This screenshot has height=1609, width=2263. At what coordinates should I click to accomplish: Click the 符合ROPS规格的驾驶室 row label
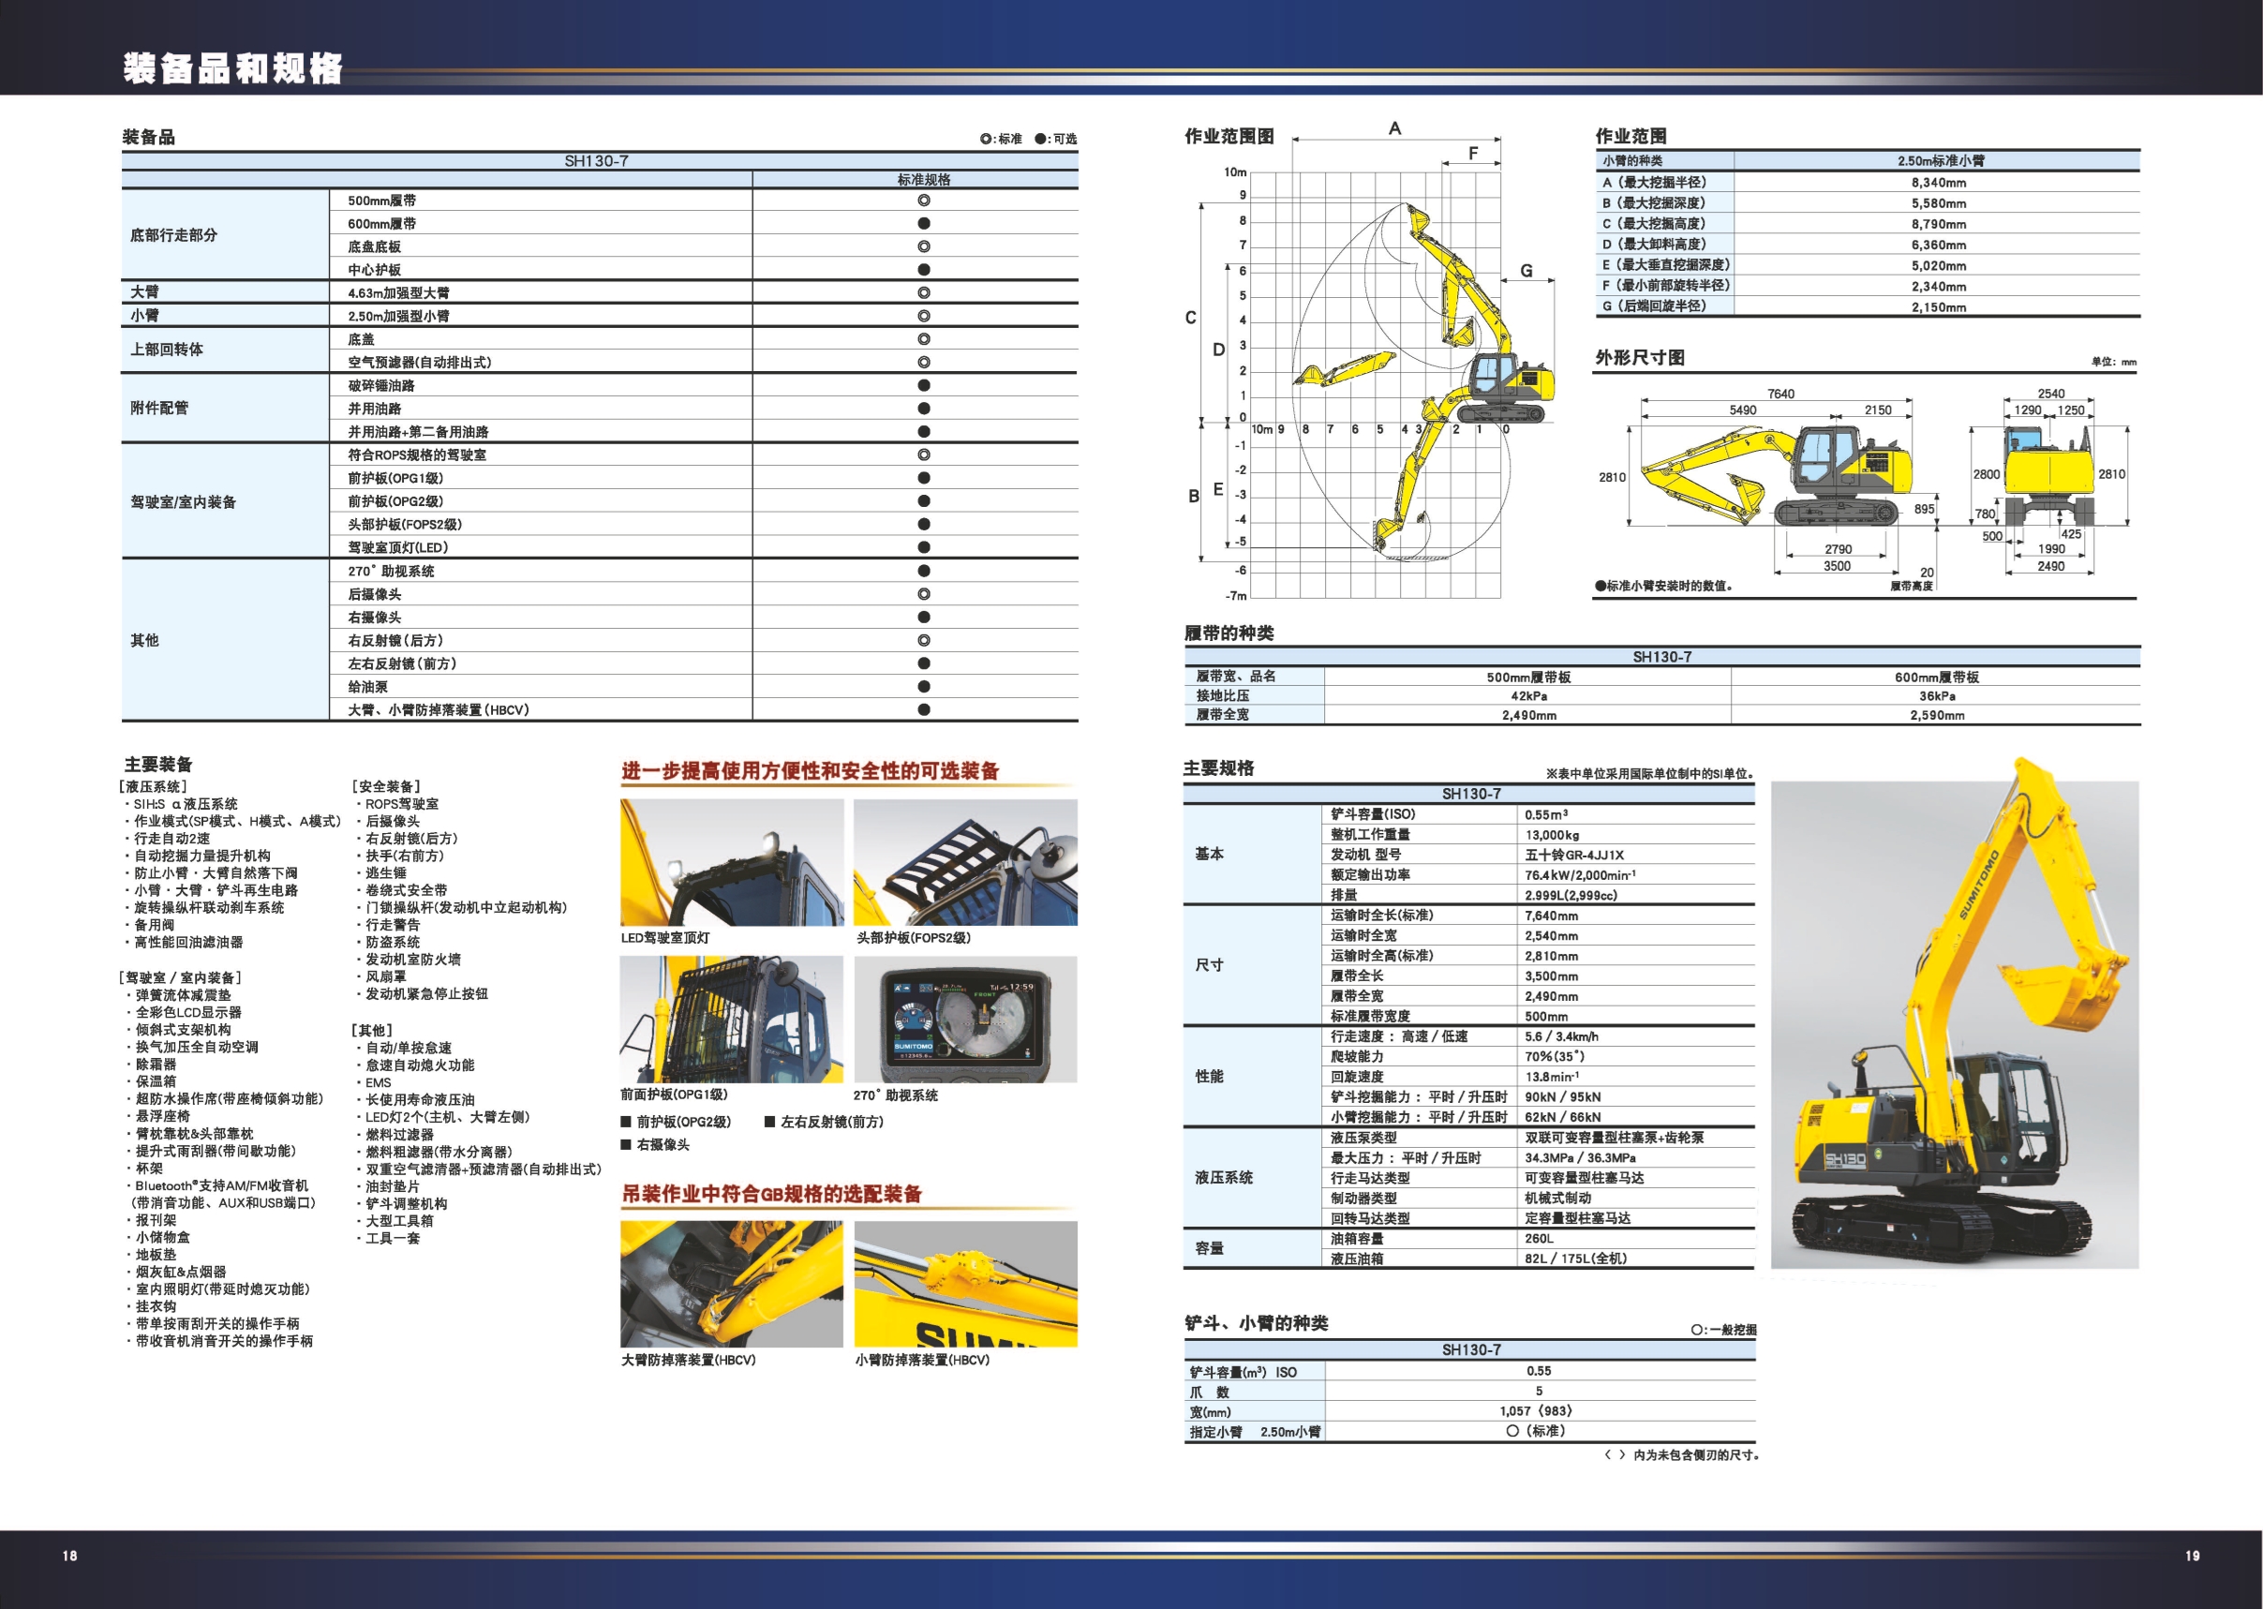[417, 454]
